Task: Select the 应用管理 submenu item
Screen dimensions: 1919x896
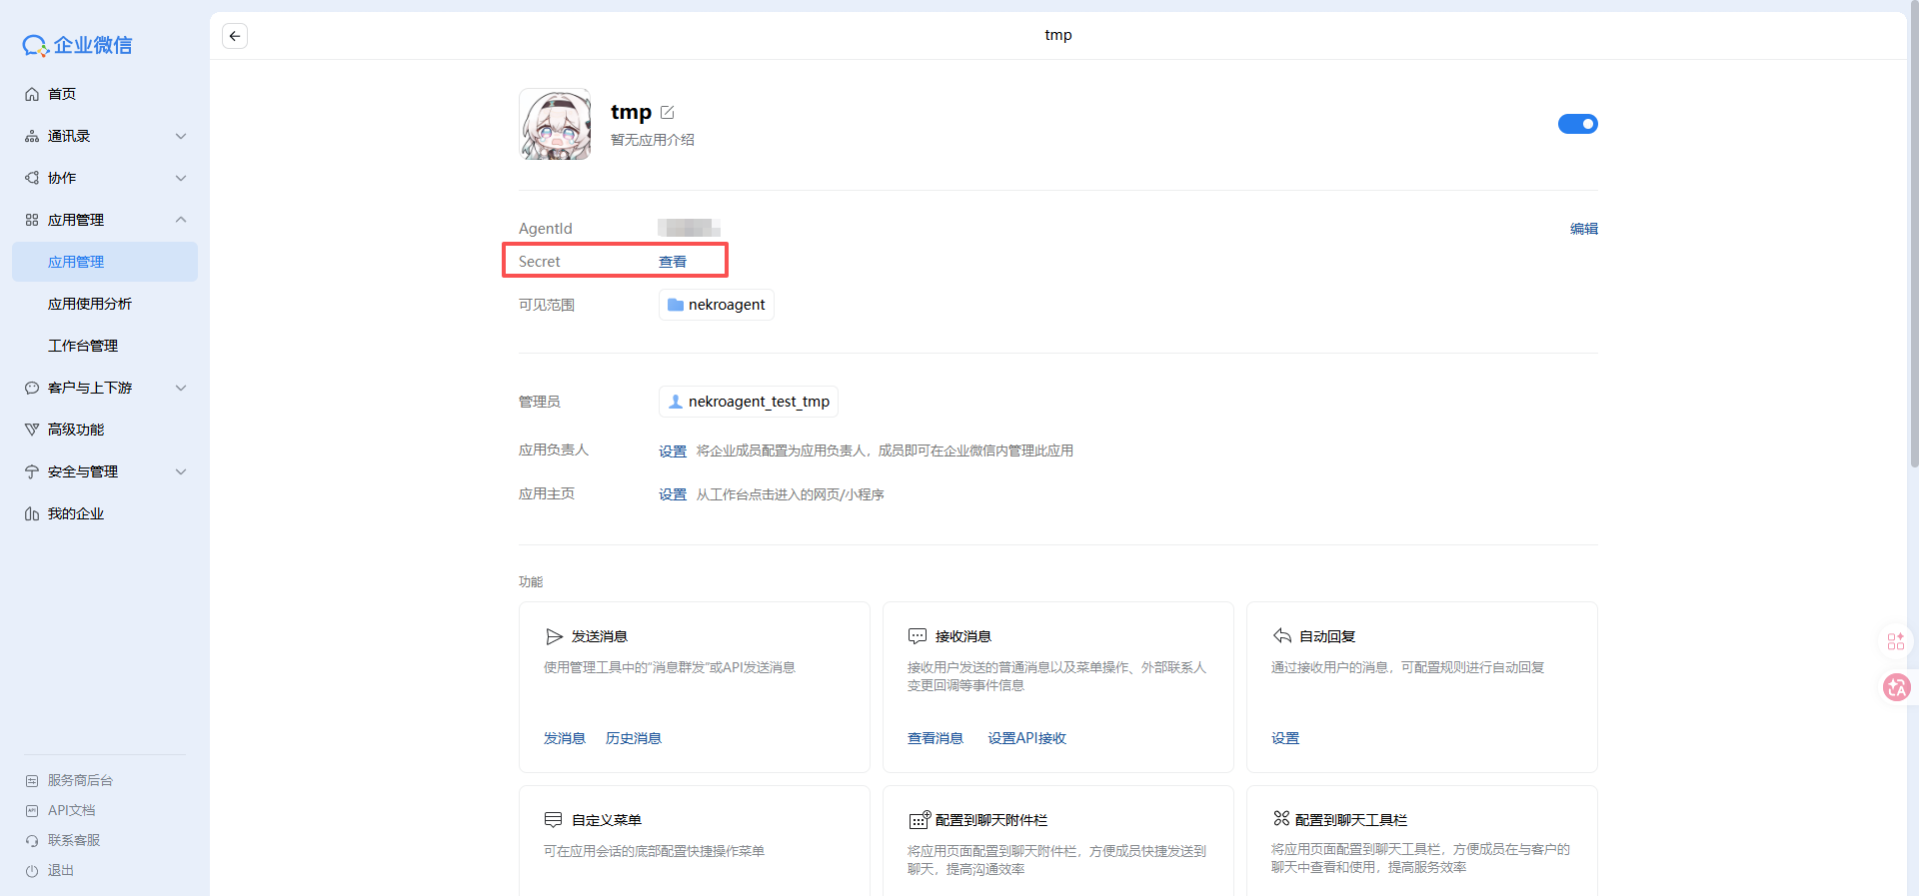Action: (105, 262)
